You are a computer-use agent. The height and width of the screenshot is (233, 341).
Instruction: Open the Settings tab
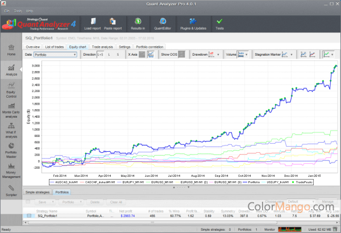[124, 47]
